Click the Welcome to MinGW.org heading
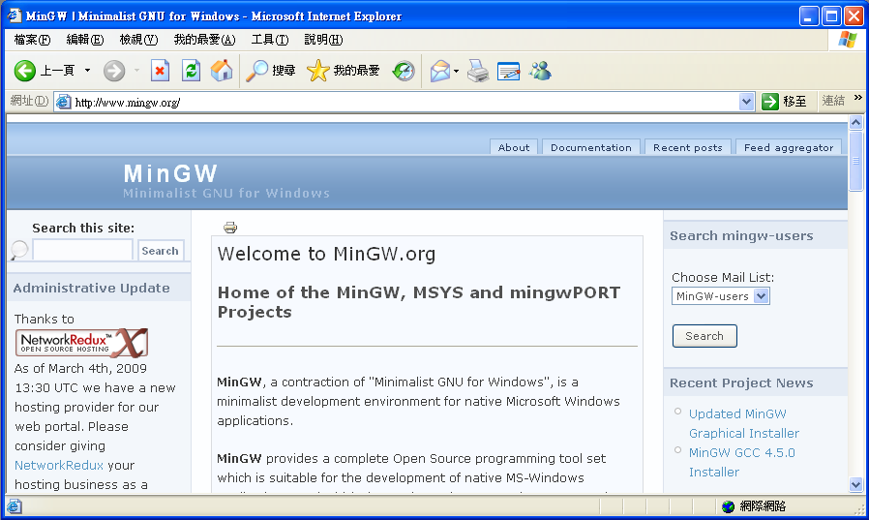The height and width of the screenshot is (520, 869). tap(326, 254)
